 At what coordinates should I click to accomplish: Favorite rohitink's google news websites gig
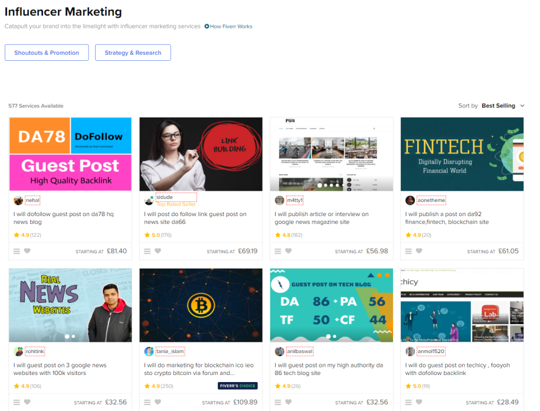(27, 402)
